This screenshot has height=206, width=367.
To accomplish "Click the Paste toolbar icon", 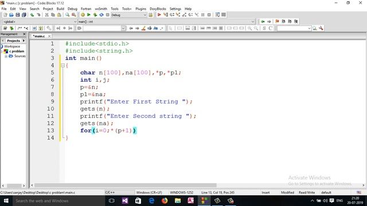I will coord(59,15).
